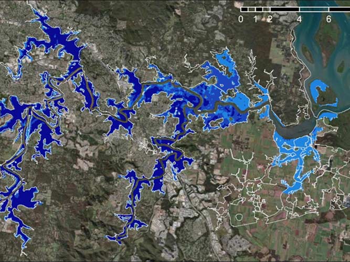Click the scale bar label "2"
The height and width of the screenshot is (262, 350).
pyautogui.click(x=270, y=19)
